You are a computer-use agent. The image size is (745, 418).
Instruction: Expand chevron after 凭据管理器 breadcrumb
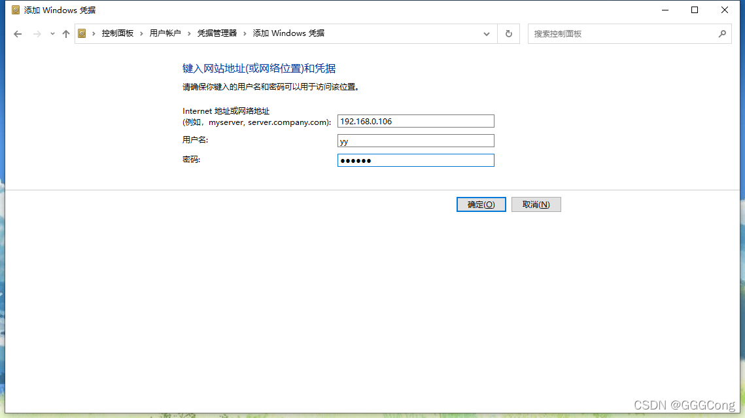(x=245, y=33)
